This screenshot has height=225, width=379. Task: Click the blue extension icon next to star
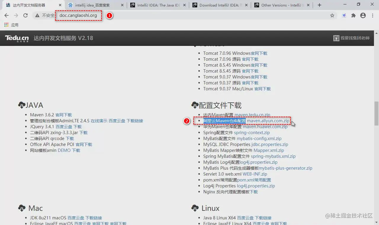(x=344, y=15)
